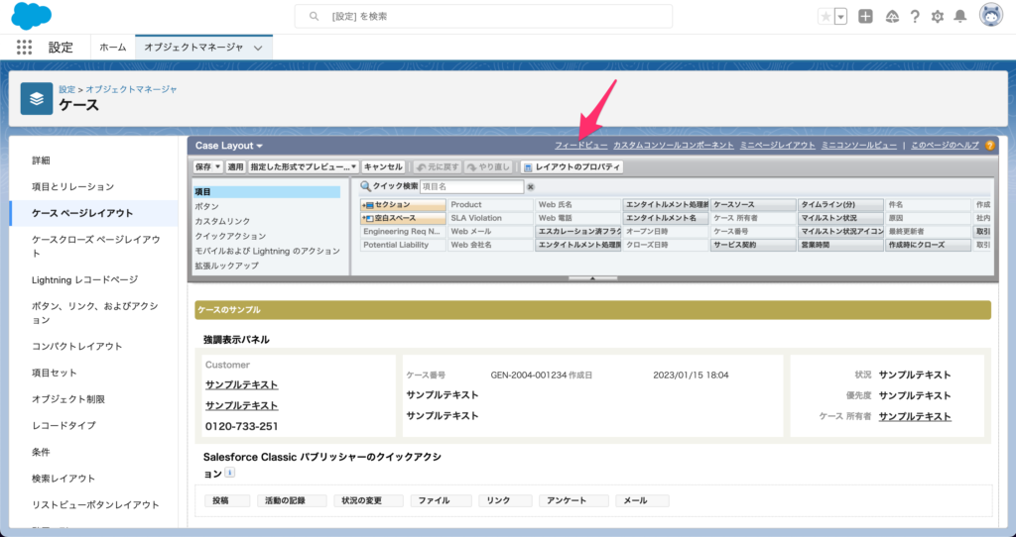Expand the favorites list dropdown arrow
Viewport: 1016px width, 537px height.
point(841,16)
